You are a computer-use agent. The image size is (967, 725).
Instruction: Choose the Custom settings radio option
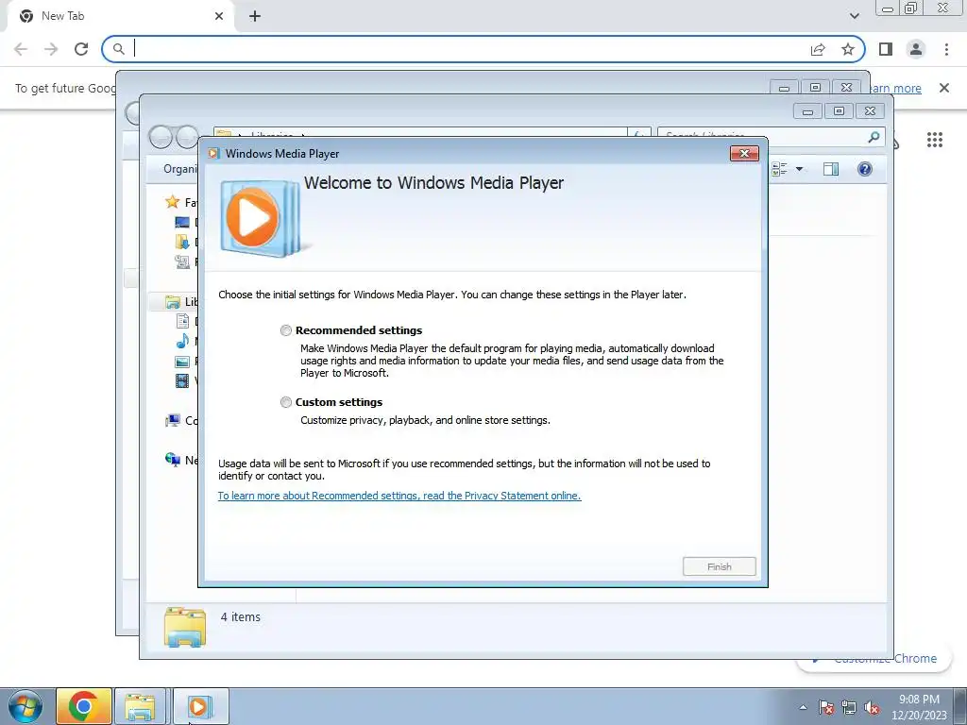click(285, 402)
